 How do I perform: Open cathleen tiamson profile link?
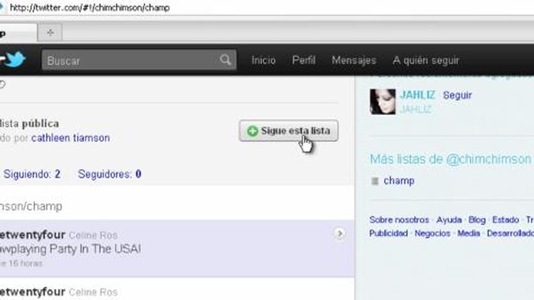point(70,137)
